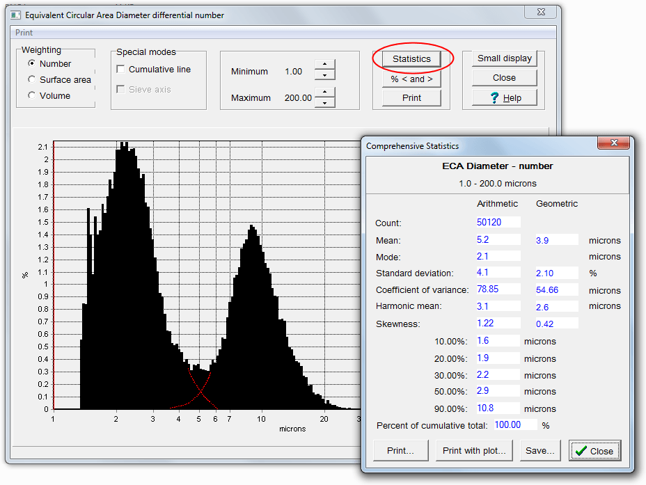646x485 pixels.
Task: Click the green checkmark Close button
Action: point(594,451)
